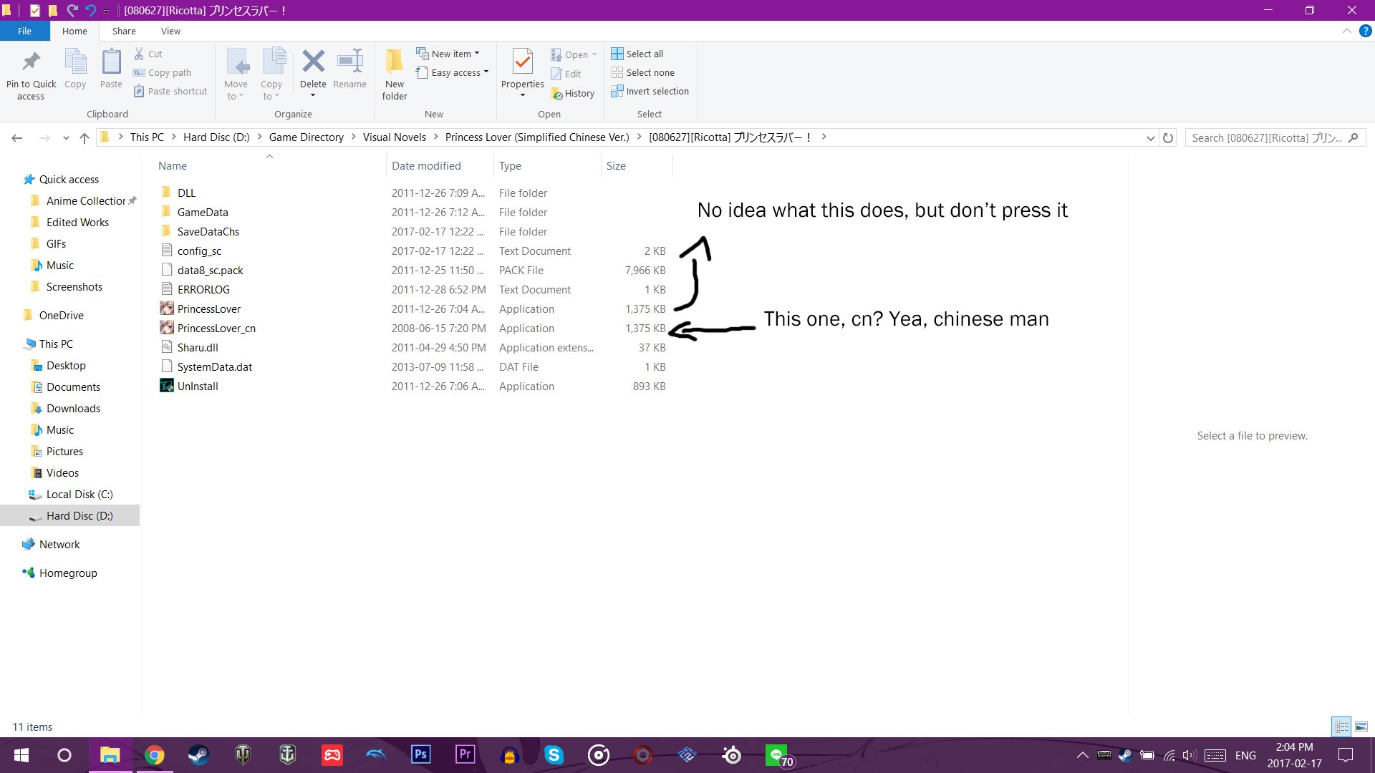Viewport: 1375px width, 773px height.
Task: Click the Properties icon in ribbon
Action: point(522,62)
